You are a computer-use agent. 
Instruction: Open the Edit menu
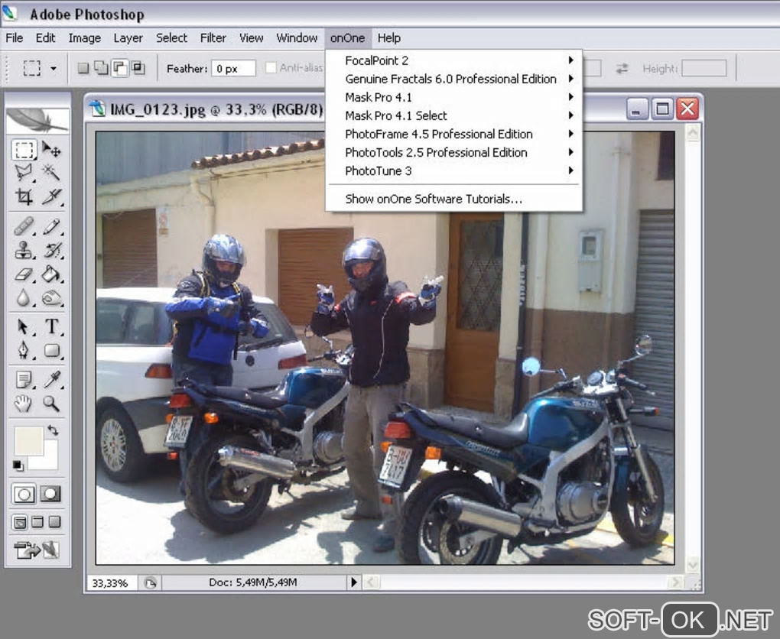point(45,37)
